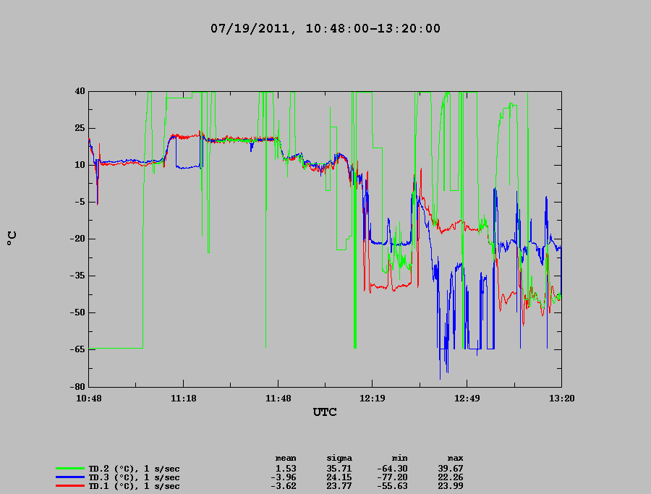Click y-axis tick label -20

(77, 239)
